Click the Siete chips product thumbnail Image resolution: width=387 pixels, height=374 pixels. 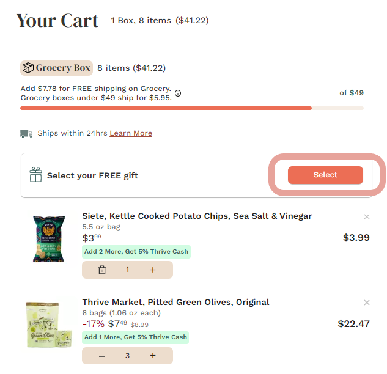(48, 238)
